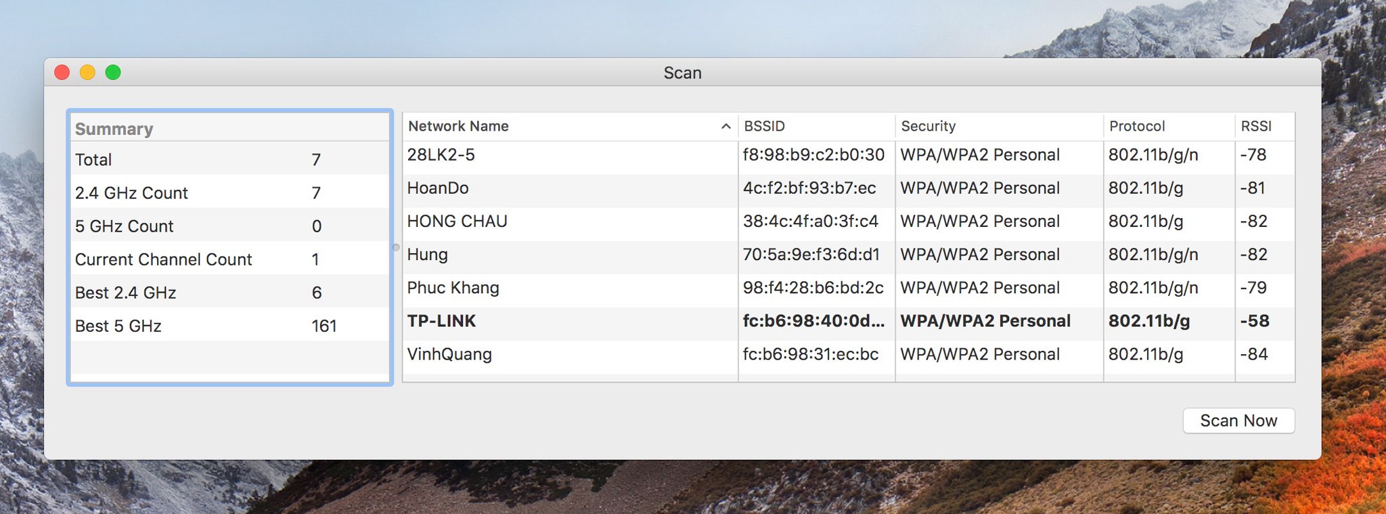Screen dimensions: 1386x514
Task: Click RSSI value -79
Action: (1253, 288)
